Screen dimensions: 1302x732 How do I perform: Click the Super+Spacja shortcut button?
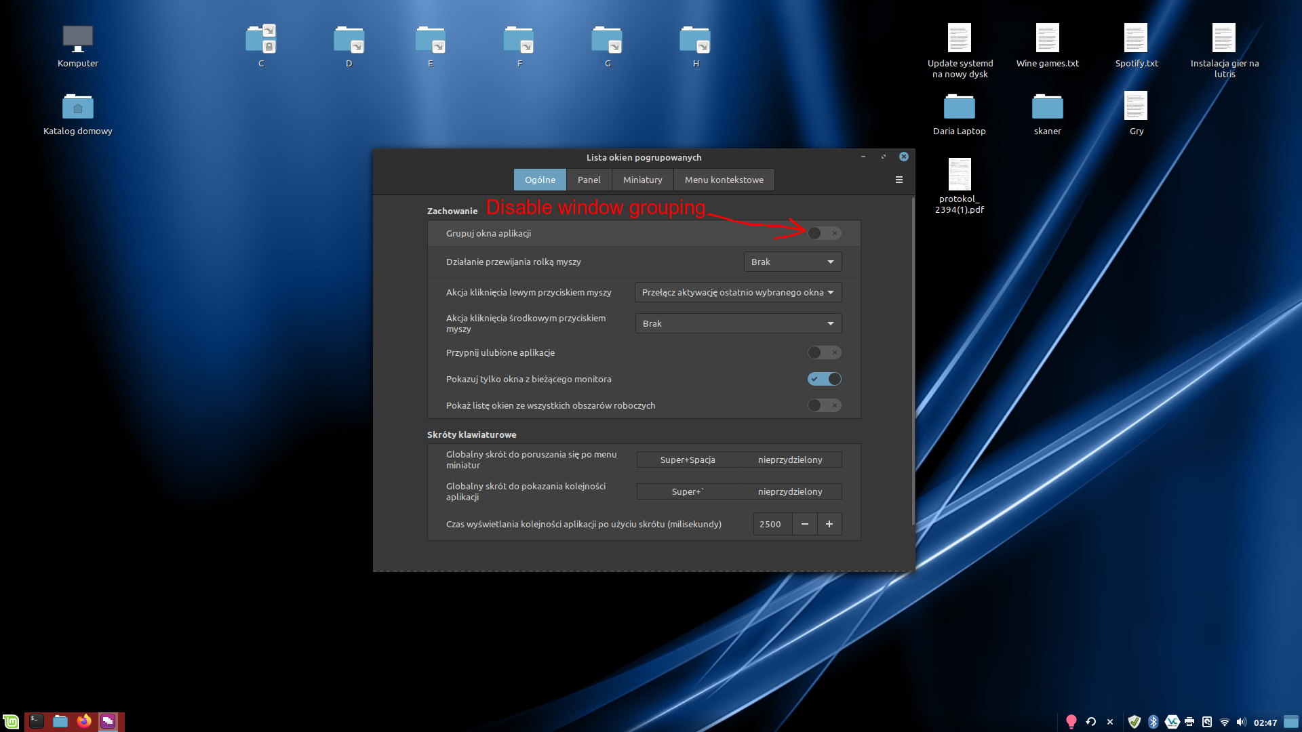687,460
